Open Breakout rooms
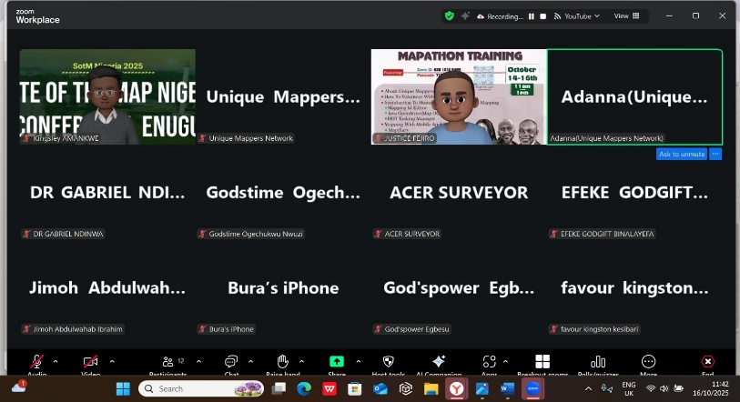Screen dimensions: 740x402 (542, 363)
